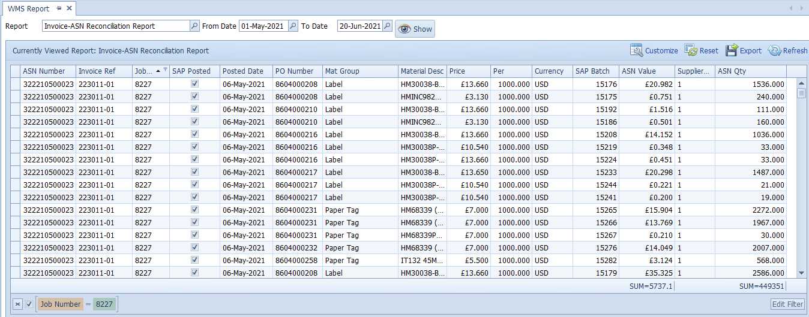Sort by the Mat Group column header
809x317 pixels.
361,71
